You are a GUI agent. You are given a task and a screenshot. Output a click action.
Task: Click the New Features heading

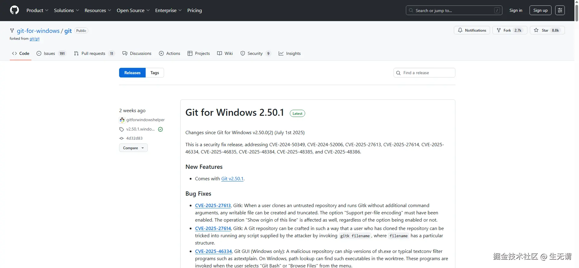tap(204, 167)
